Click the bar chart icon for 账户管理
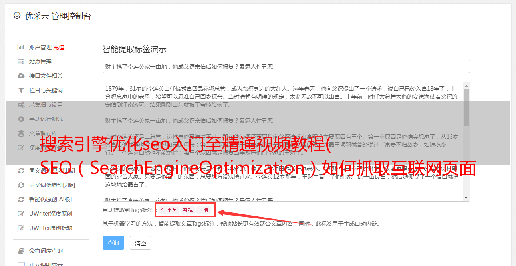 point(21,47)
